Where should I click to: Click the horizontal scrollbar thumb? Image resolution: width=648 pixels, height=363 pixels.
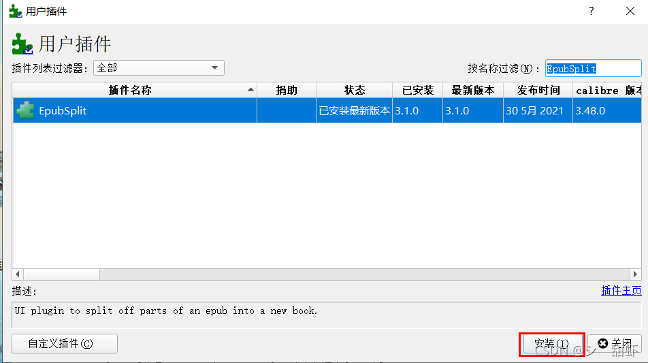[x=61, y=274]
